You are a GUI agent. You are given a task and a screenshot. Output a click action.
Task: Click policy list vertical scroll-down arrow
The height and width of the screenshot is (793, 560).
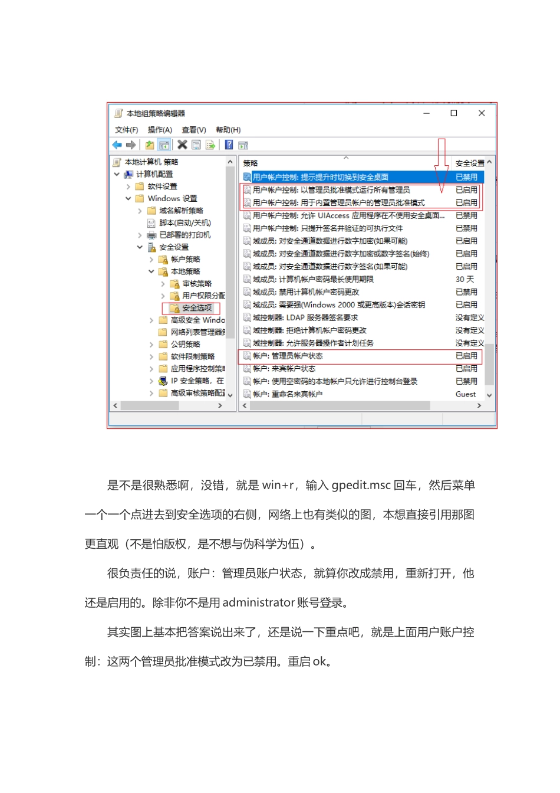489,395
